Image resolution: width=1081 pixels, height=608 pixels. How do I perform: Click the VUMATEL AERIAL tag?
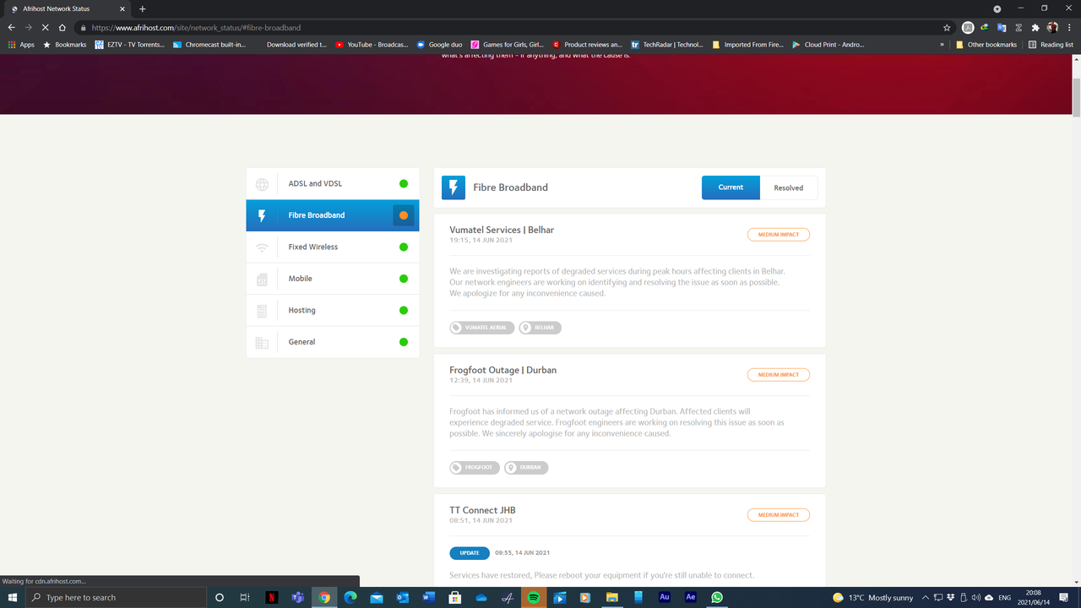[x=482, y=328]
